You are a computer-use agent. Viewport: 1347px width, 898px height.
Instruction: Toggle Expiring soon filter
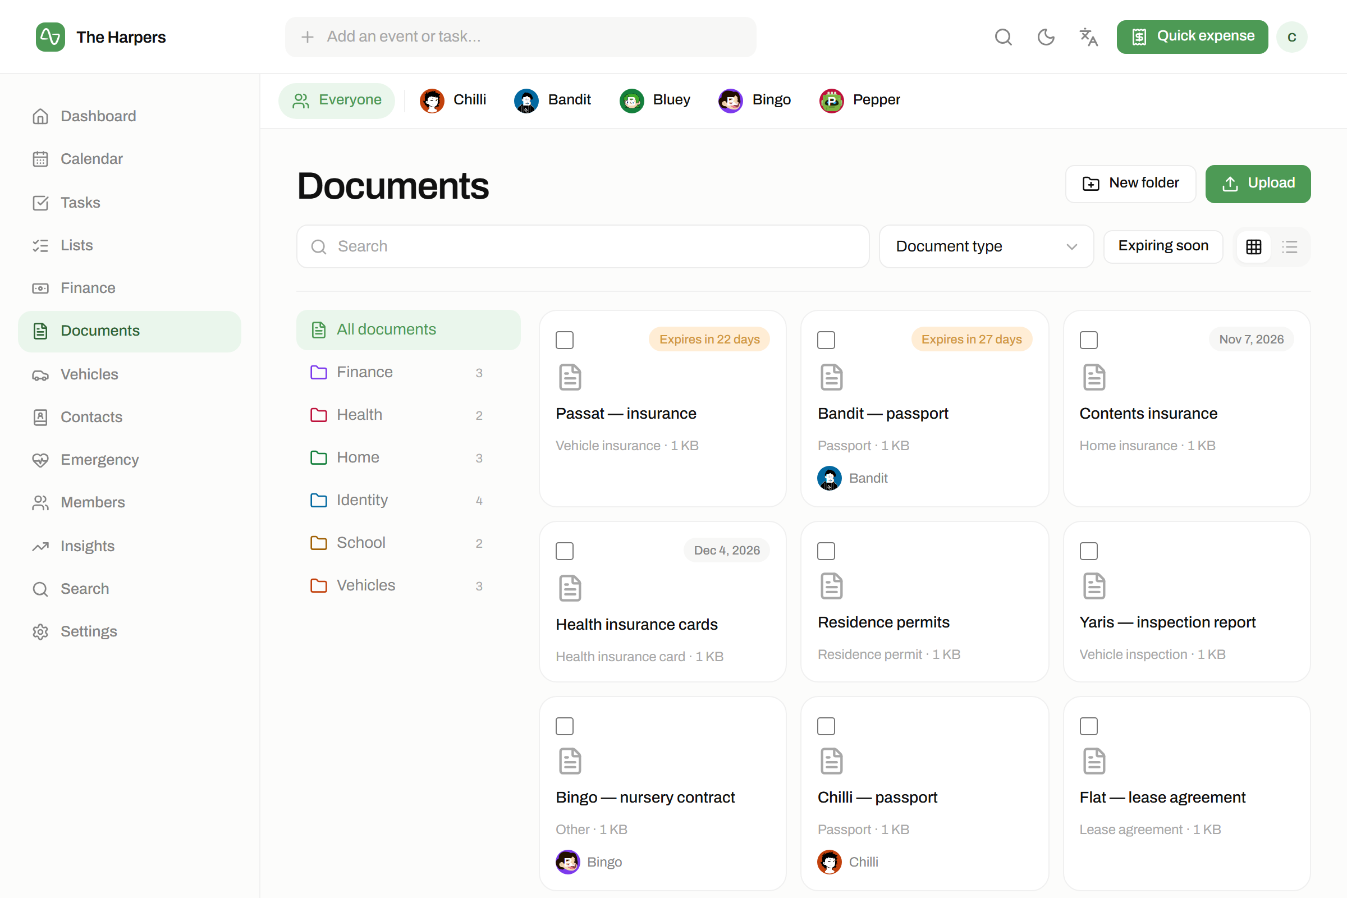[x=1162, y=246]
